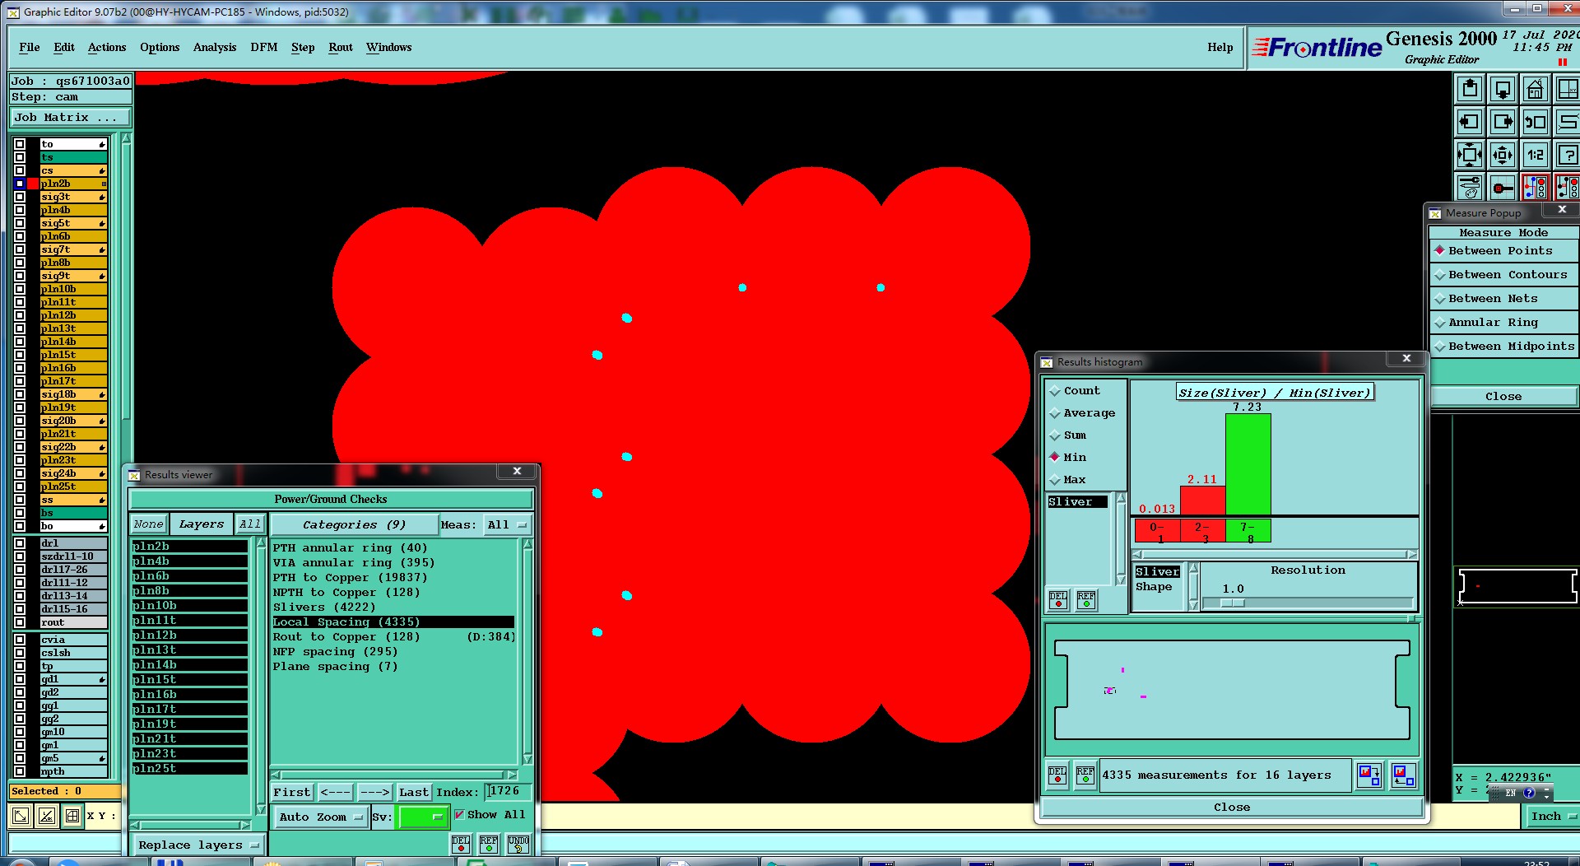The height and width of the screenshot is (866, 1580).
Task: Open the Meas: All dropdown
Action: pyautogui.click(x=508, y=525)
